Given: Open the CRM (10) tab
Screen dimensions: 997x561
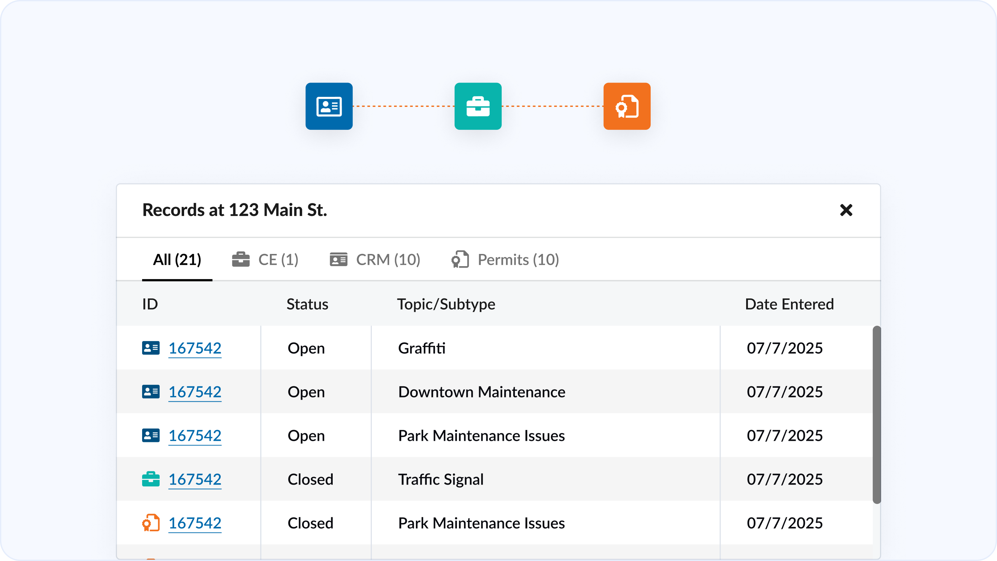Looking at the screenshot, I should tap(375, 260).
